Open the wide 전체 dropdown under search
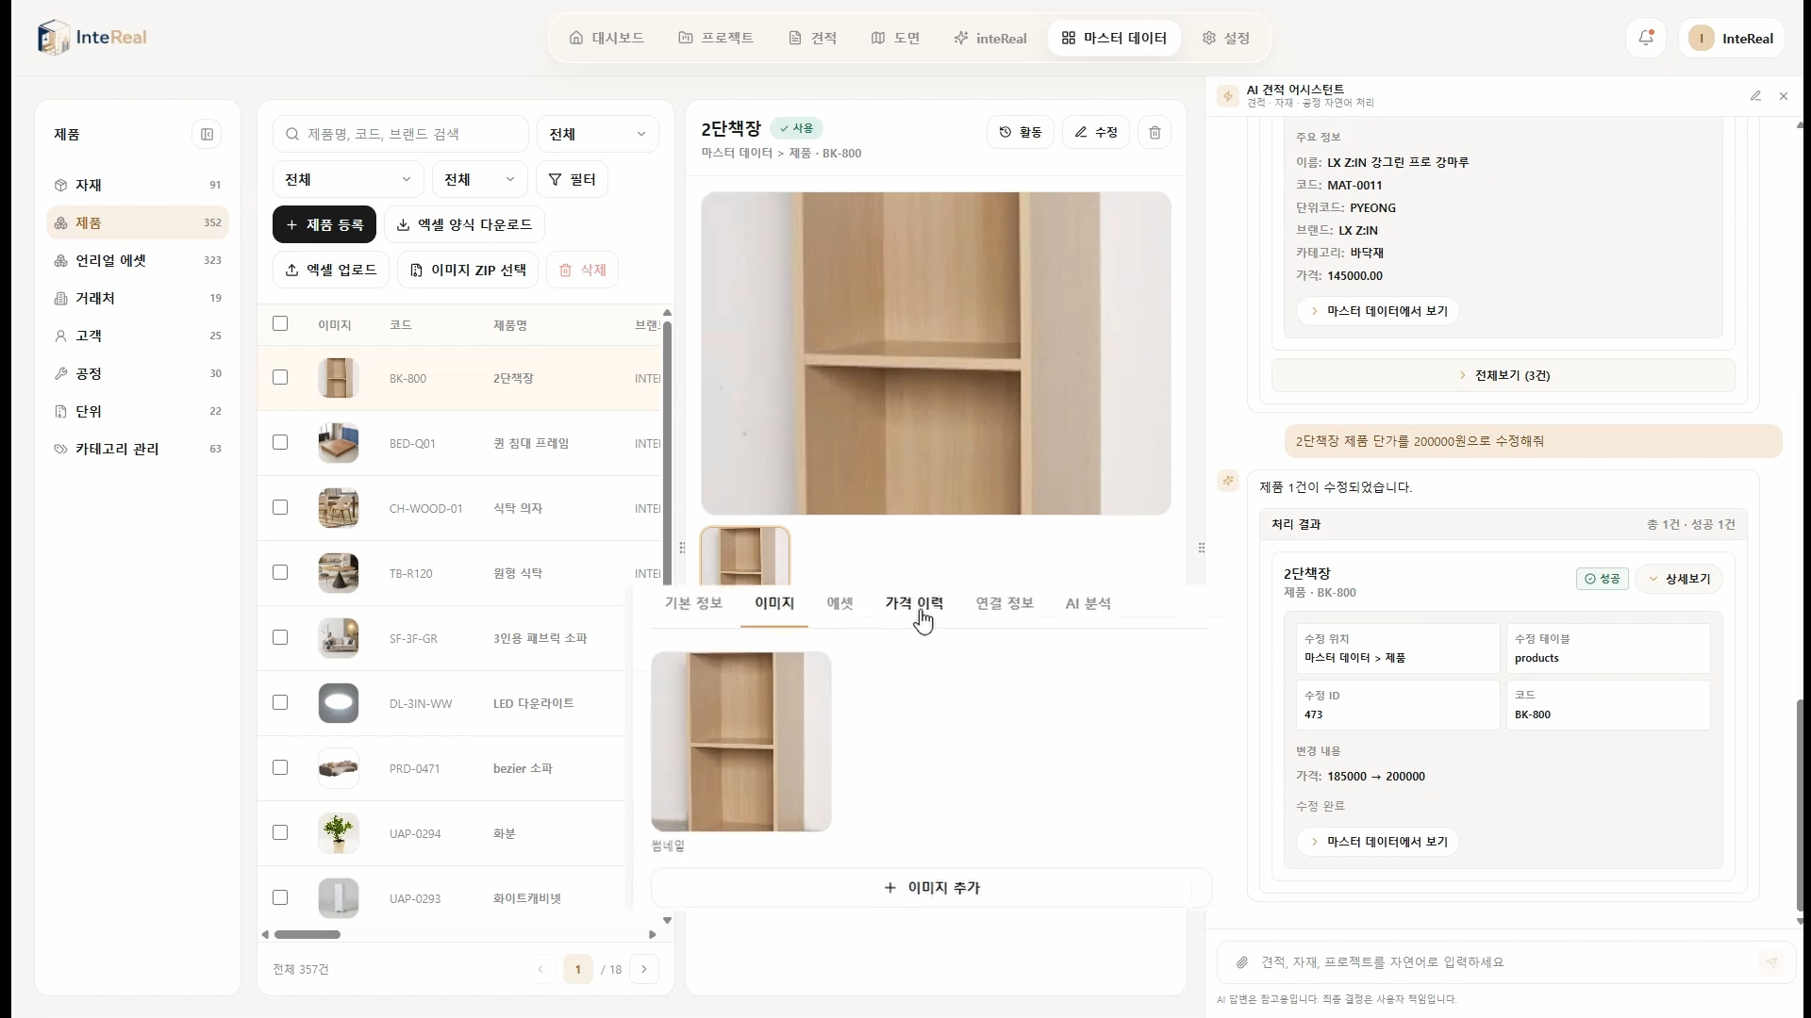Image resolution: width=1811 pixels, height=1018 pixels. [348, 179]
